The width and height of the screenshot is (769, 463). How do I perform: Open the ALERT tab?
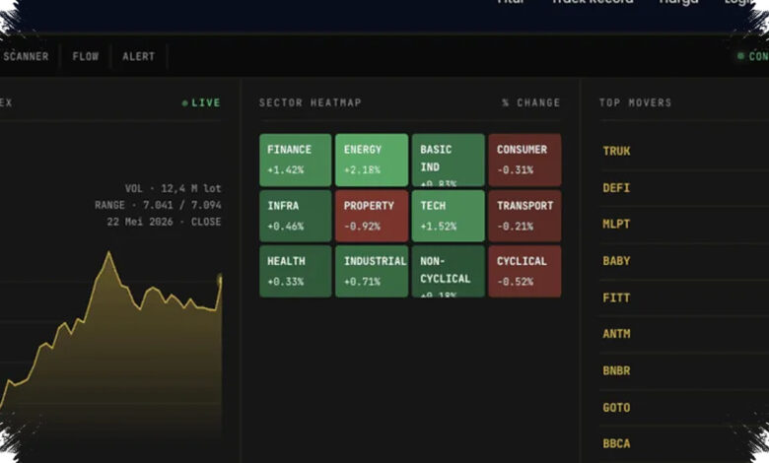click(x=139, y=56)
